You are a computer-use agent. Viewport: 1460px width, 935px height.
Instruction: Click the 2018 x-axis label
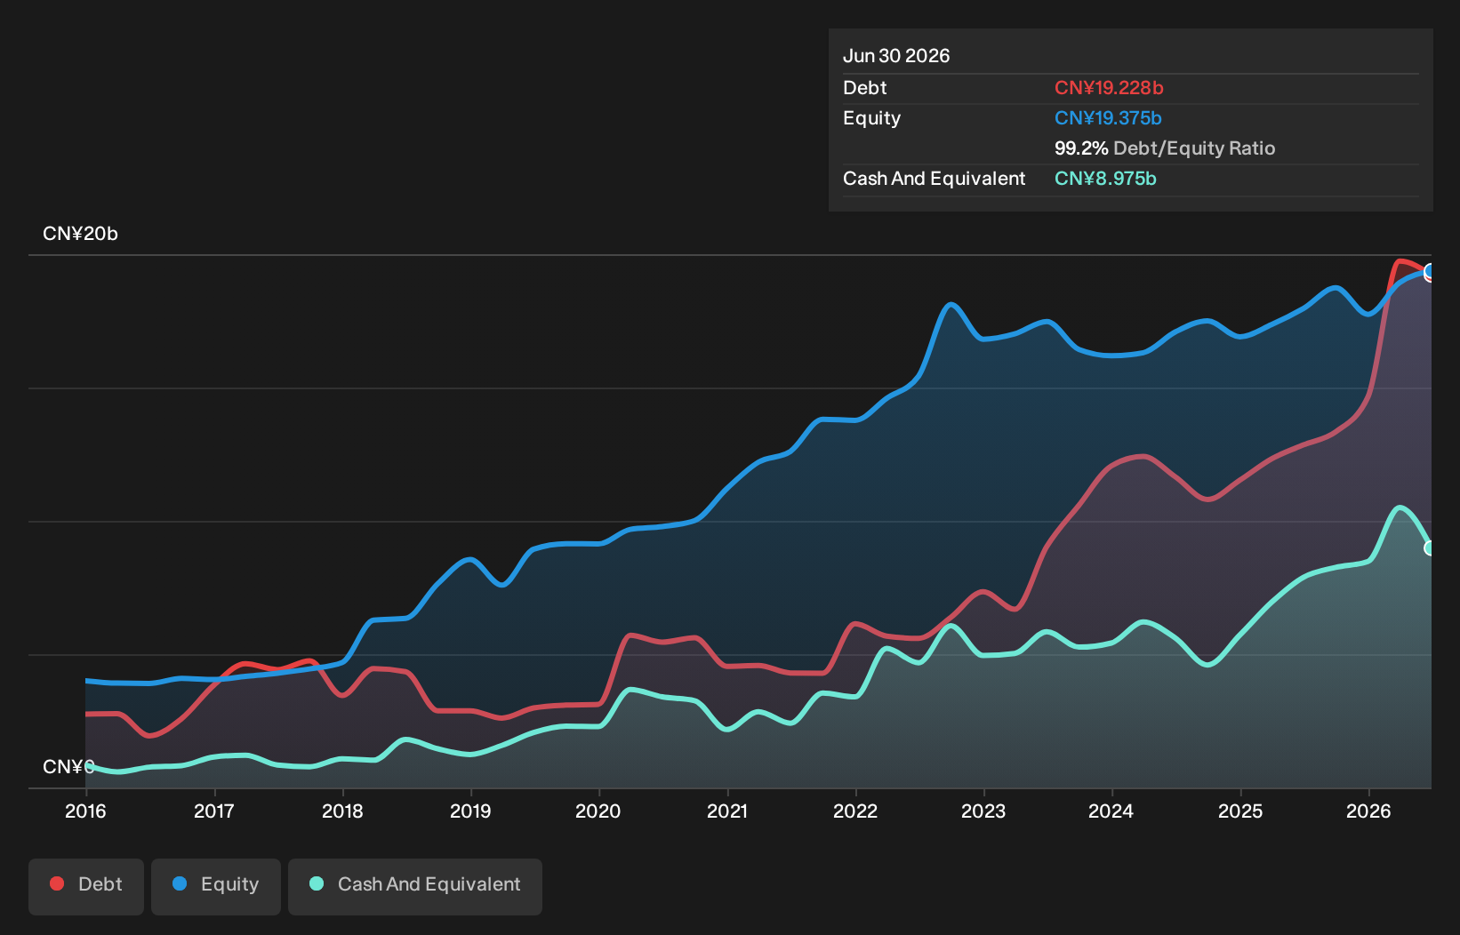pyautogui.click(x=342, y=811)
